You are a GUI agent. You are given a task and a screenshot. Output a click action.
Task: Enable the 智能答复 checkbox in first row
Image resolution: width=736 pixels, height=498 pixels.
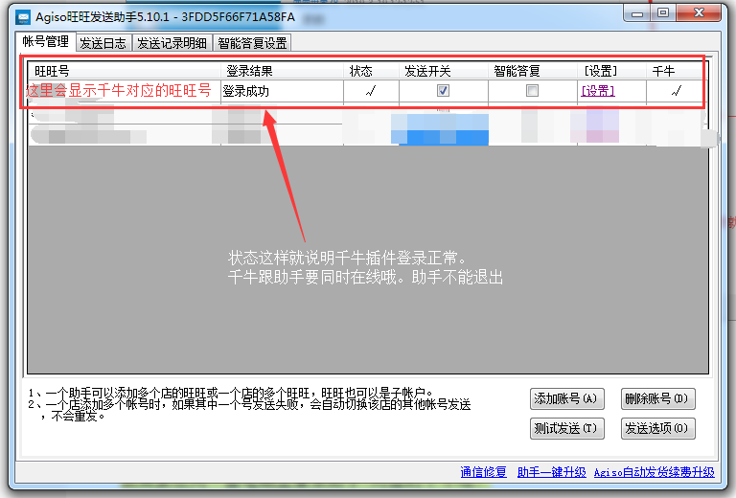click(532, 90)
